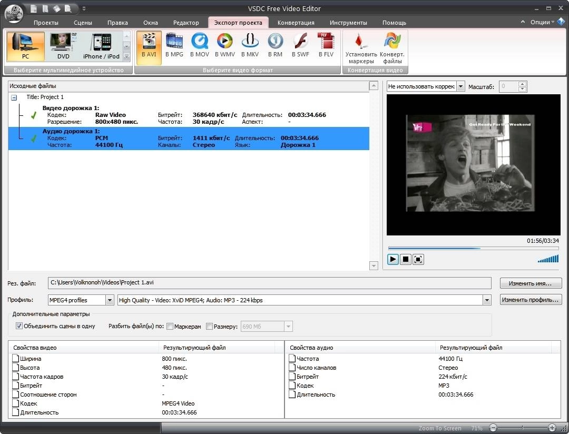Click the fourth quick-access toolbar icon
This screenshot has width=569, height=434.
pos(68,8)
